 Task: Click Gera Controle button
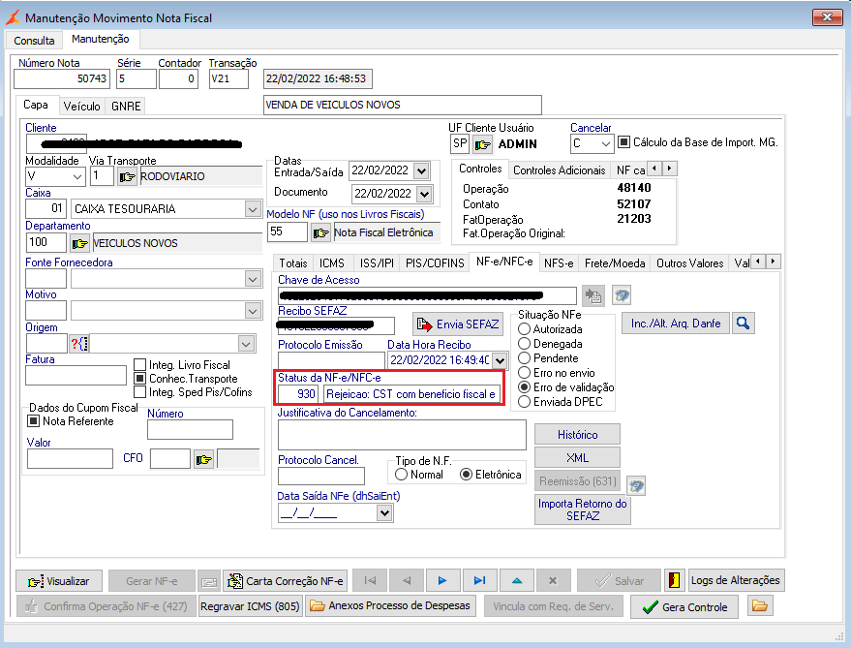(x=684, y=607)
